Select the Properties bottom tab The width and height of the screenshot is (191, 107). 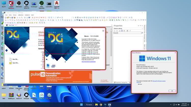coord(117,82)
